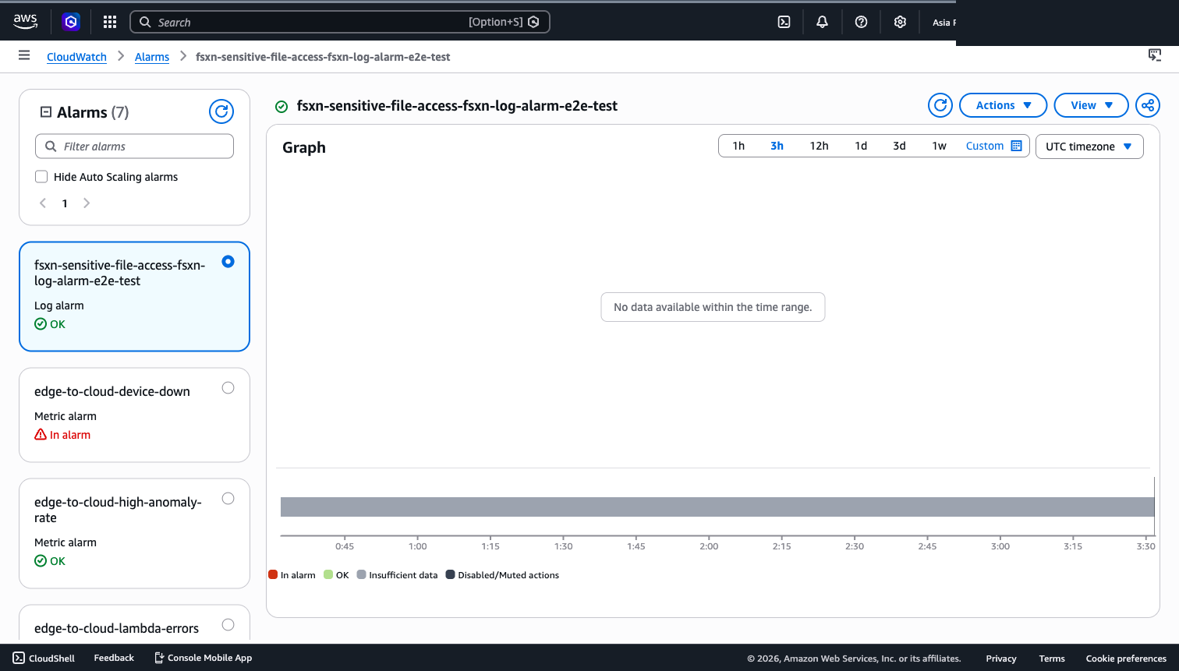Screen dimensions: 1179x671
Task: Click page number 1 in alarms pagination
Action: [x=65, y=203]
